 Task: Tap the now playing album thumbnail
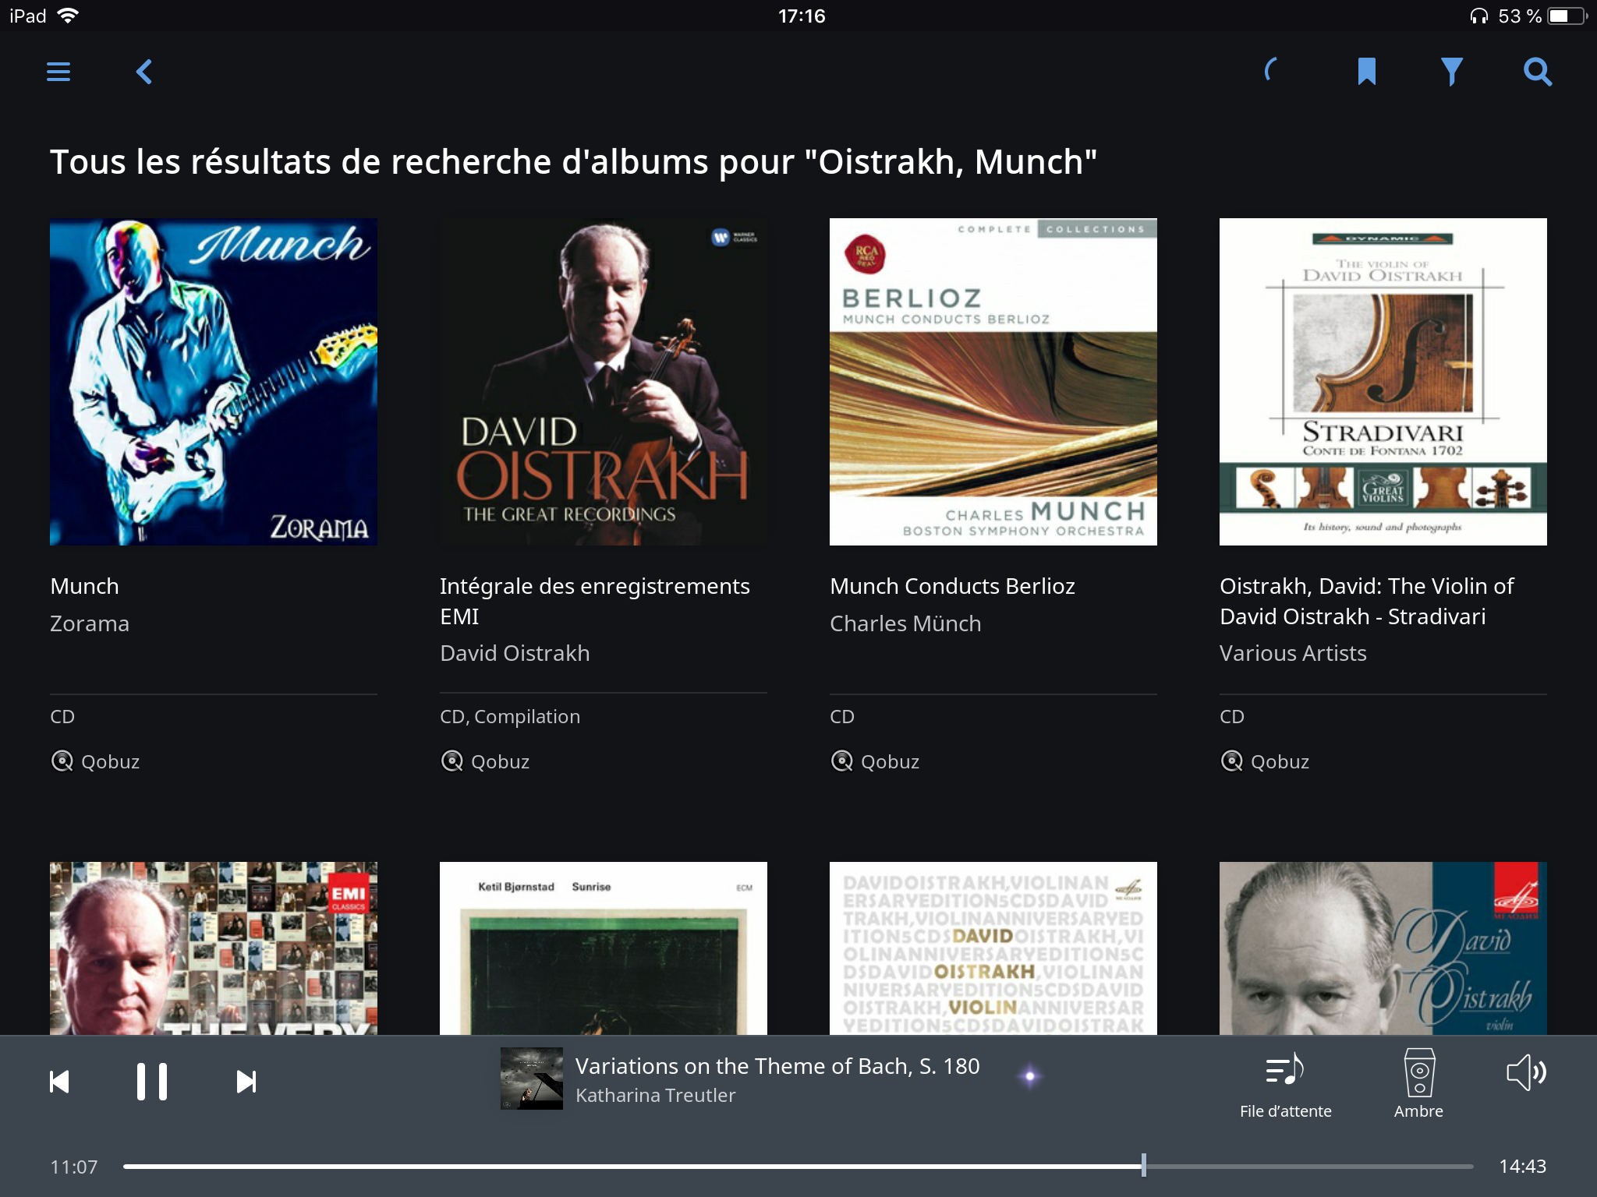pyautogui.click(x=532, y=1079)
